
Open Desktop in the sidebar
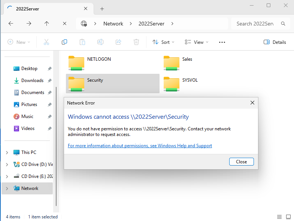pos(29,69)
